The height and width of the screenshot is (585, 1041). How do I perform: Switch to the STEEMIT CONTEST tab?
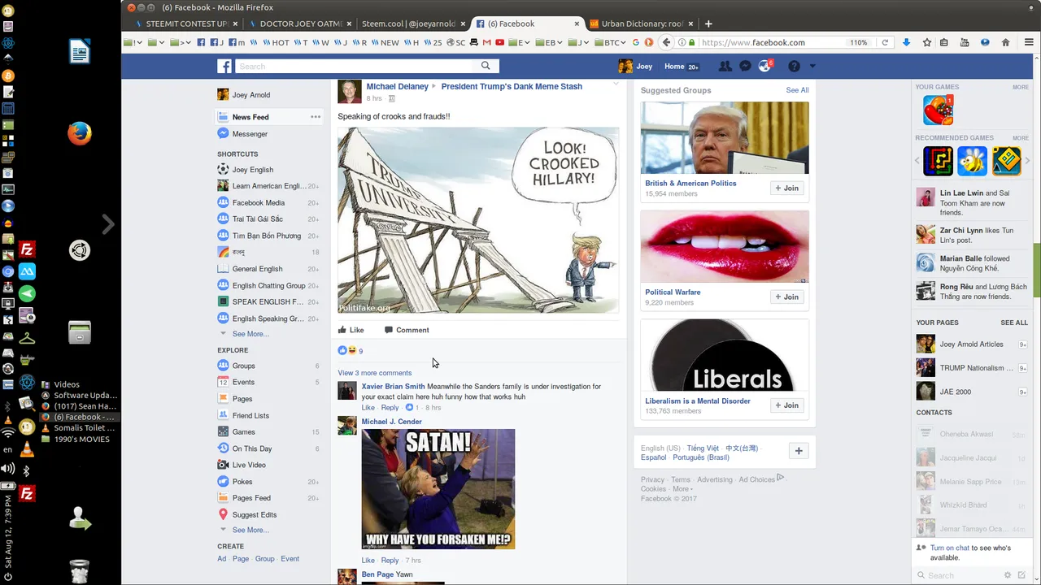pyautogui.click(x=185, y=24)
